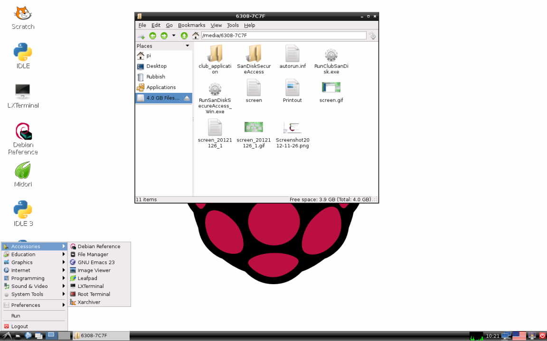Select Rubbish in the Places sidebar
The image size is (547, 341).
click(x=164, y=77)
